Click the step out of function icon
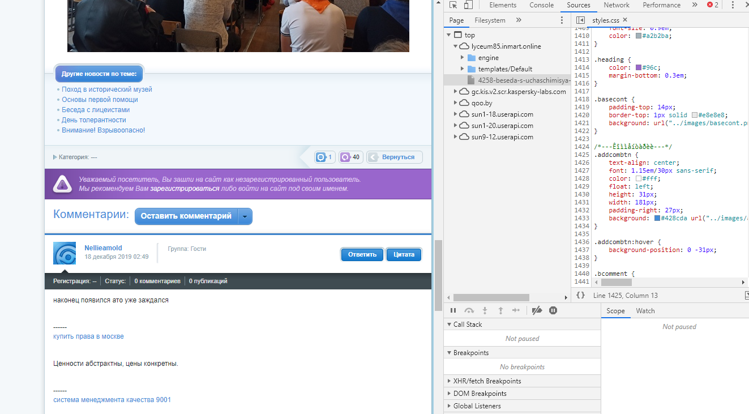This screenshot has height=414, width=749. click(500, 310)
